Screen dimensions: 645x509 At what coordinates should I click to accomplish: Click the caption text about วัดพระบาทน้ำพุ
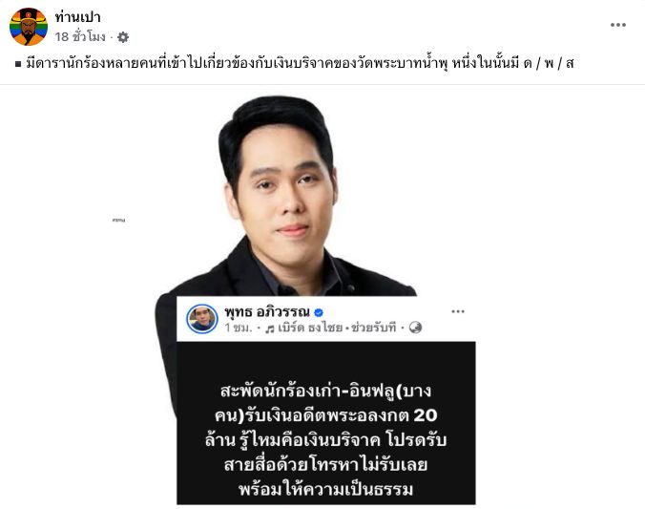pyautogui.click(x=300, y=63)
